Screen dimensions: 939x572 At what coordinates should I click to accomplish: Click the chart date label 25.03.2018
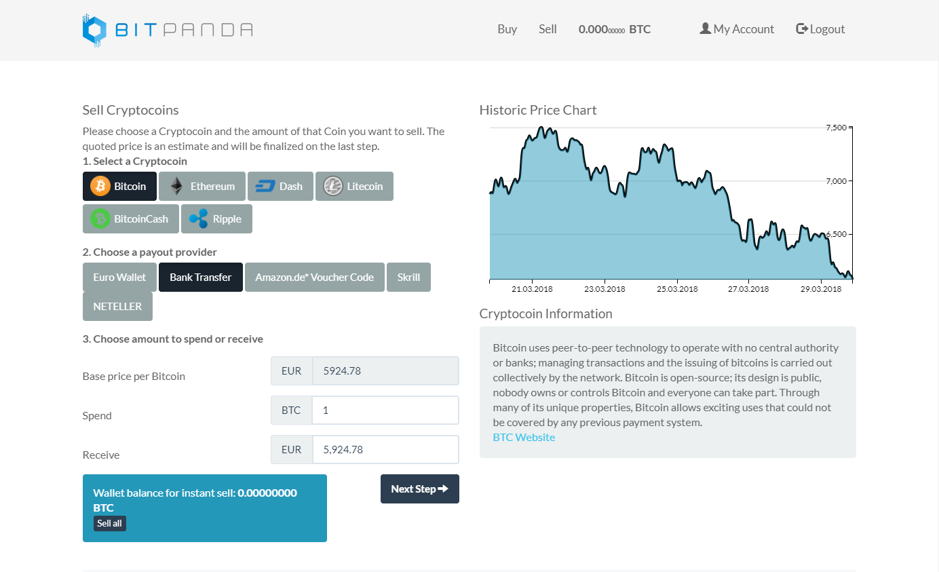(677, 289)
